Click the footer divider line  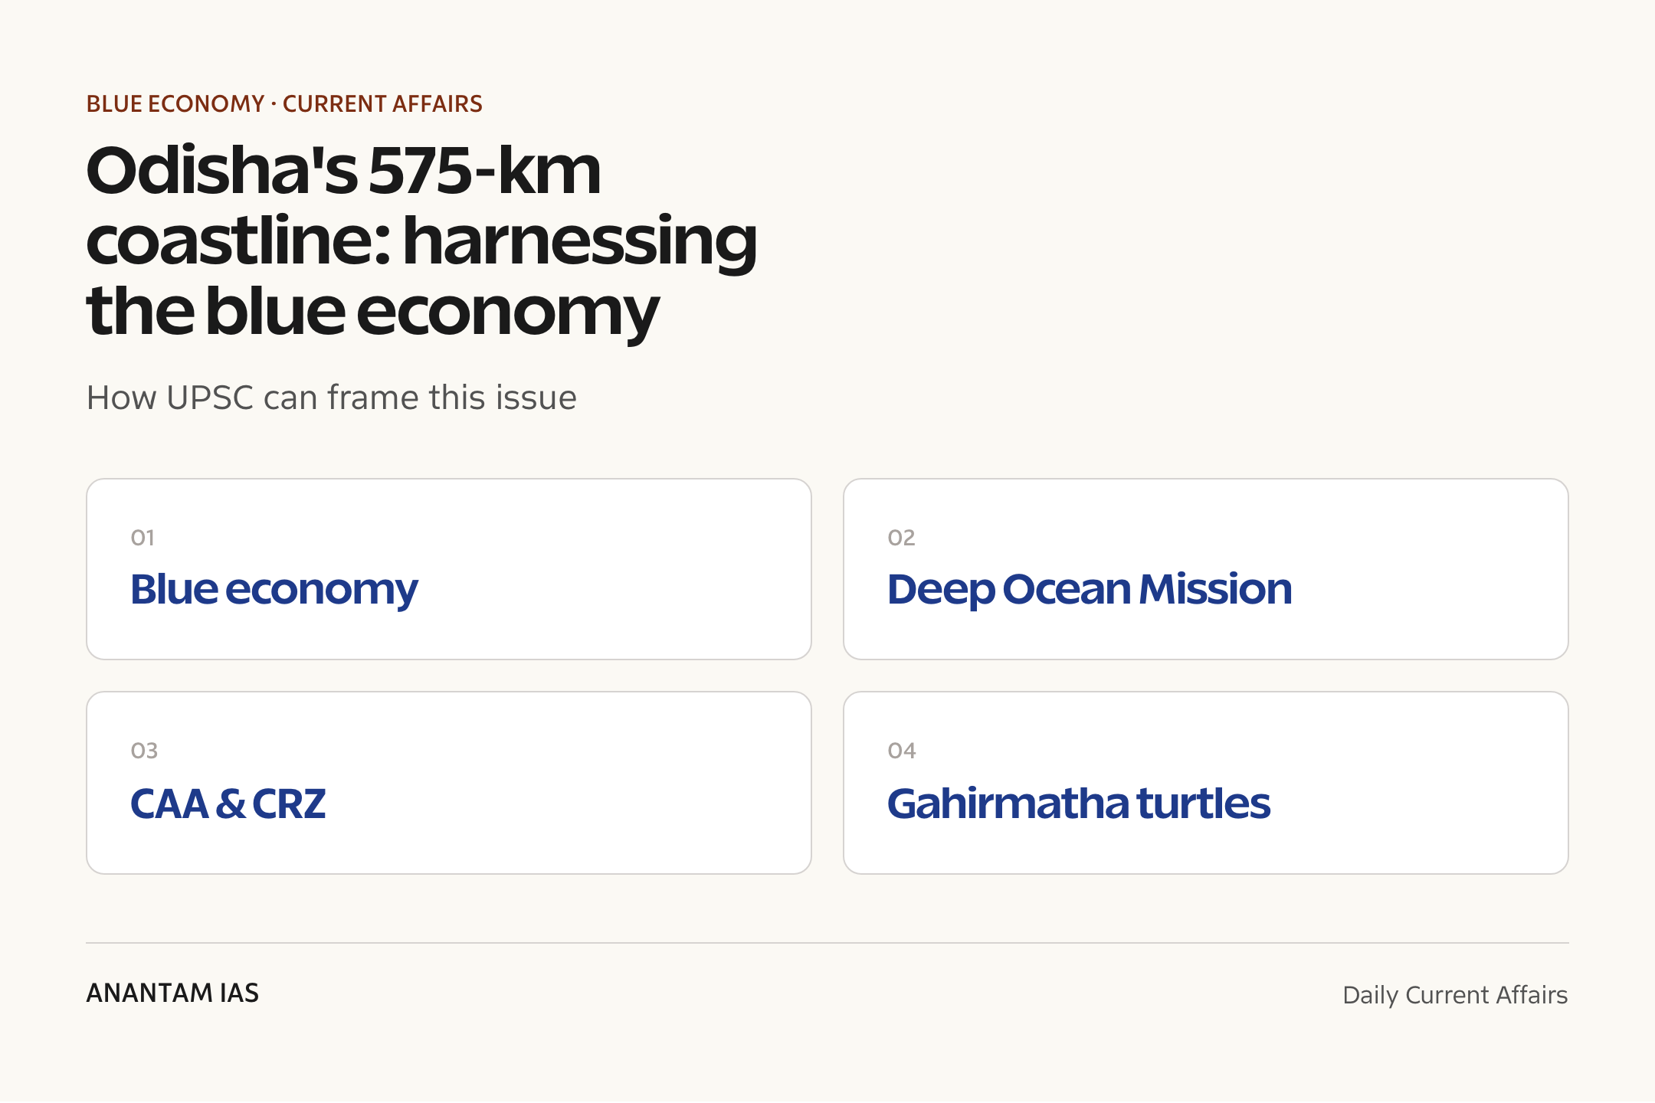tap(827, 943)
